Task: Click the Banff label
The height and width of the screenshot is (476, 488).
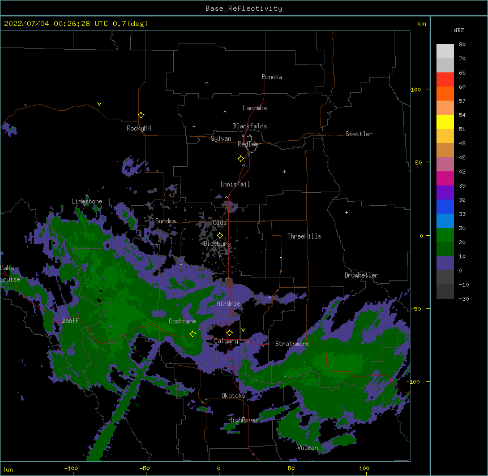Action: (x=70, y=321)
